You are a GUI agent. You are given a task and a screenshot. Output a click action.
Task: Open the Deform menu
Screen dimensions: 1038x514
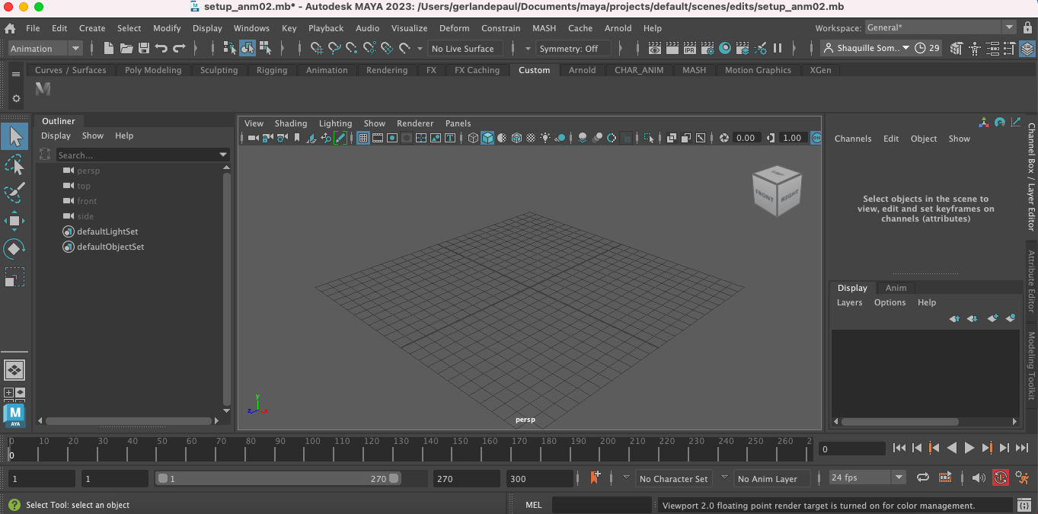tap(454, 28)
